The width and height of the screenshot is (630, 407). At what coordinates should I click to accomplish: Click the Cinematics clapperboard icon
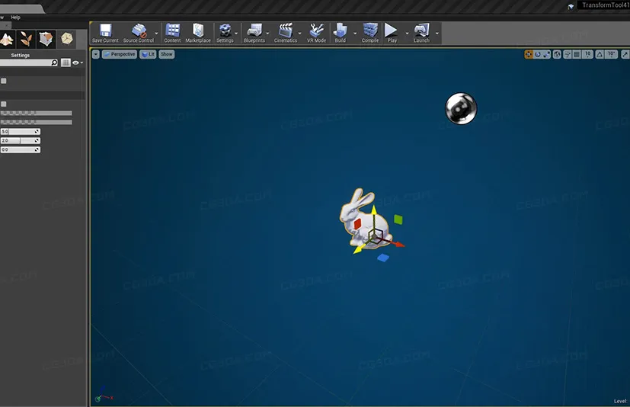point(286,33)
